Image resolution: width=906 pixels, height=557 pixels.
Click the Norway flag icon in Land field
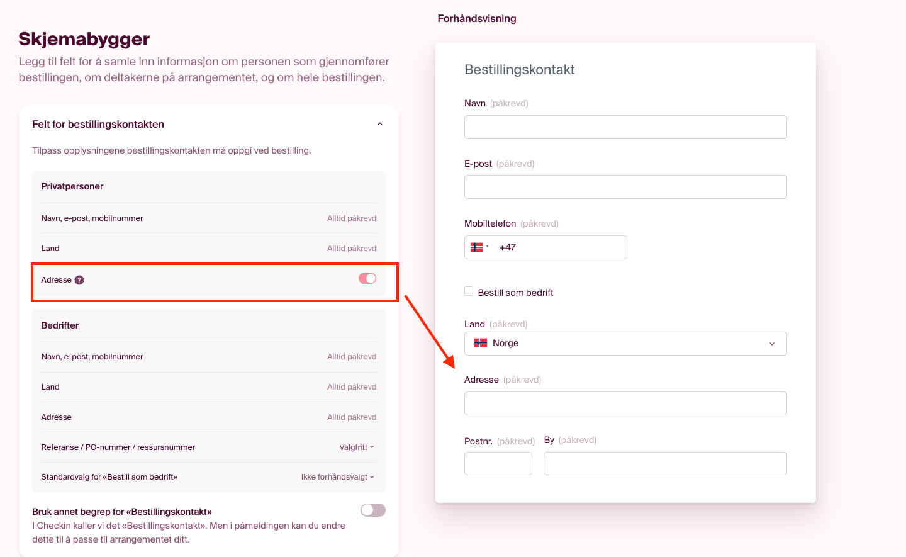click(x=481, y=343)
